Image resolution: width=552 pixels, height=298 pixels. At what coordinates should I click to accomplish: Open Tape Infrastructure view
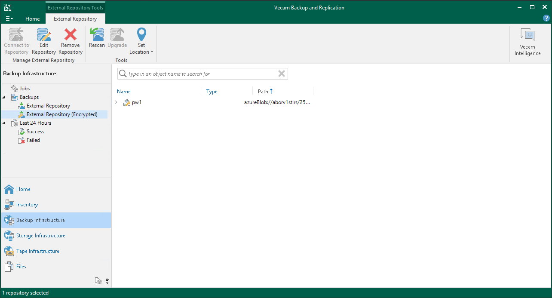[x=37, y=251]
